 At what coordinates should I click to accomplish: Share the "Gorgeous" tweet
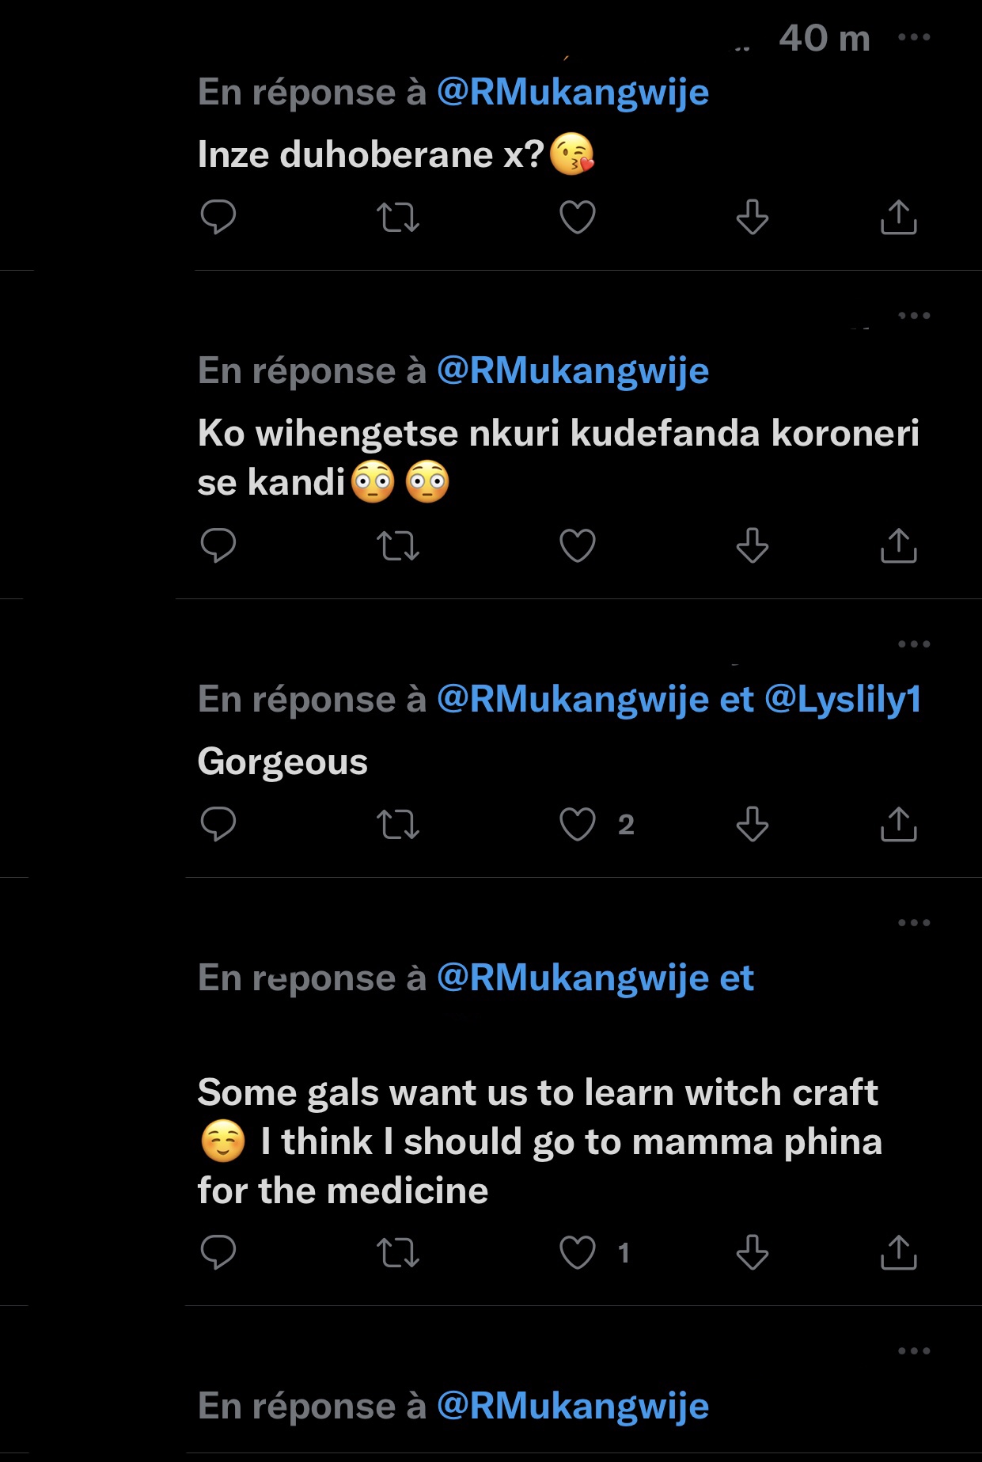[898, 824]
